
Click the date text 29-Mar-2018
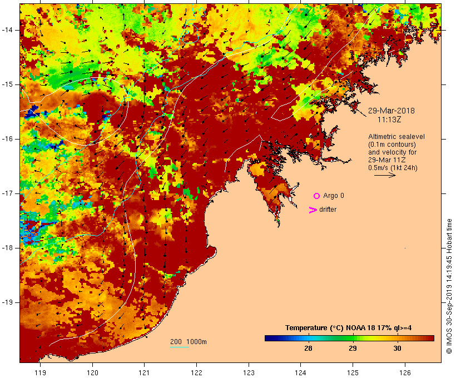click(391, 111)
